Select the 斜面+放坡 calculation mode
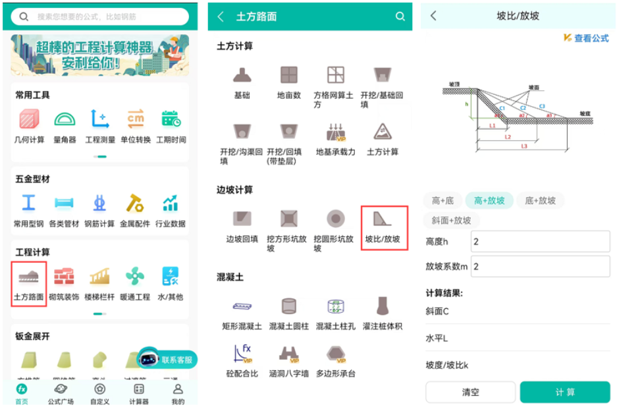 pyautogui.click(x=451, y=220)
